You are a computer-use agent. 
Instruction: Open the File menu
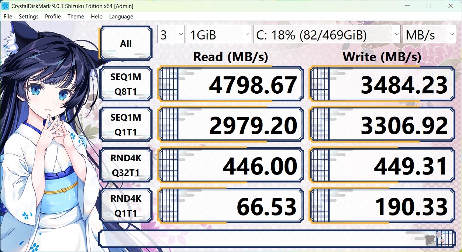click(8, 17)
